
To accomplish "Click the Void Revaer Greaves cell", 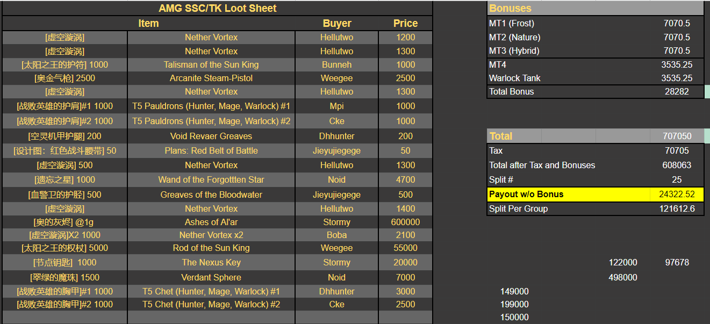I will [x=211, y=136].
